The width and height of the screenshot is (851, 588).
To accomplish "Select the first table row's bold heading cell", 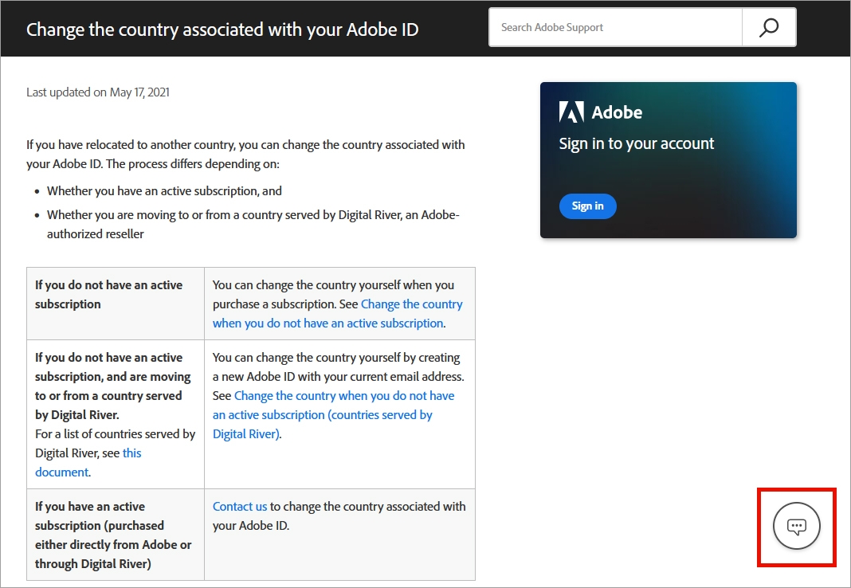I will 109,295.
